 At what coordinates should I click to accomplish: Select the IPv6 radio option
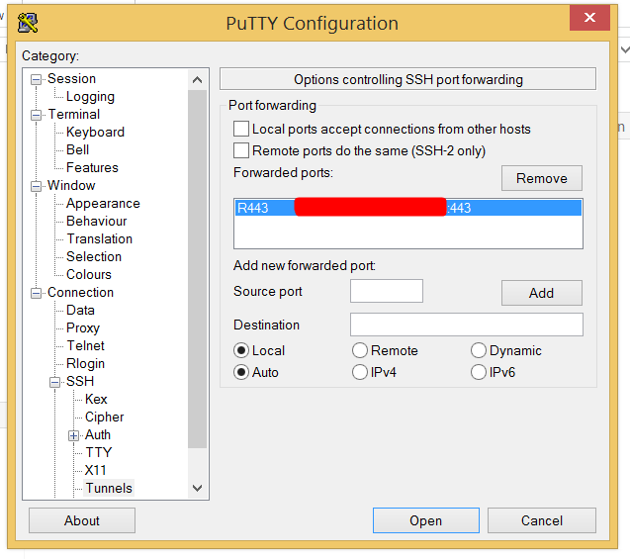[x=479, y=372]
